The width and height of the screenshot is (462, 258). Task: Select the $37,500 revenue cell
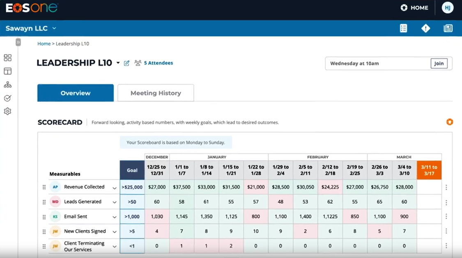point(182,187)
